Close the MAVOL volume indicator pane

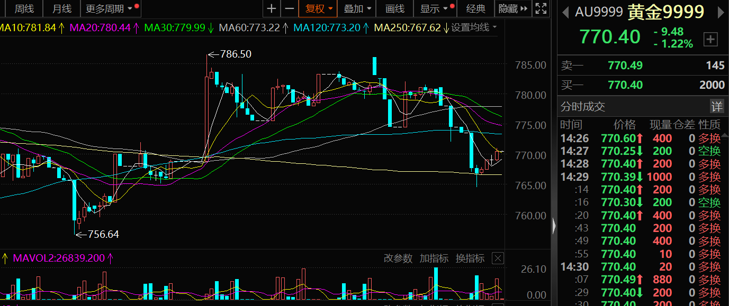click(x=498, y=258)
